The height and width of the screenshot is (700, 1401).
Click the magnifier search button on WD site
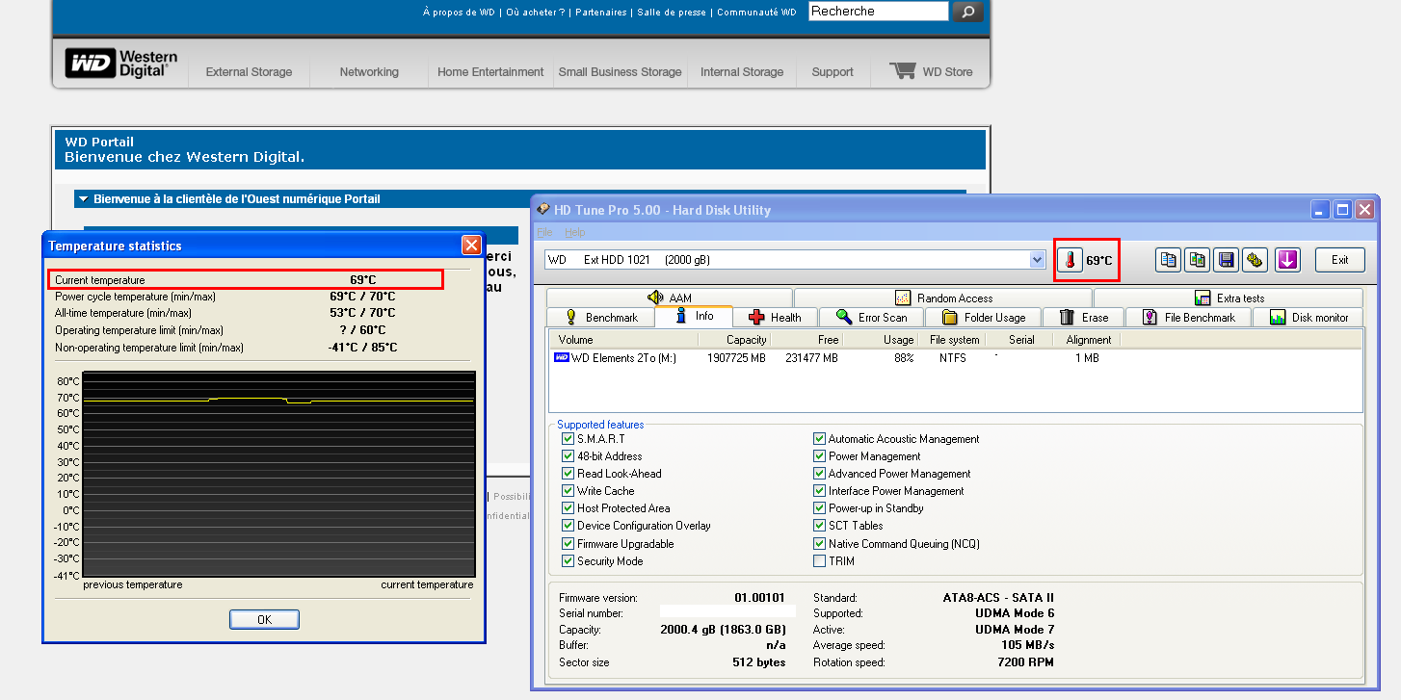[967, 12]
